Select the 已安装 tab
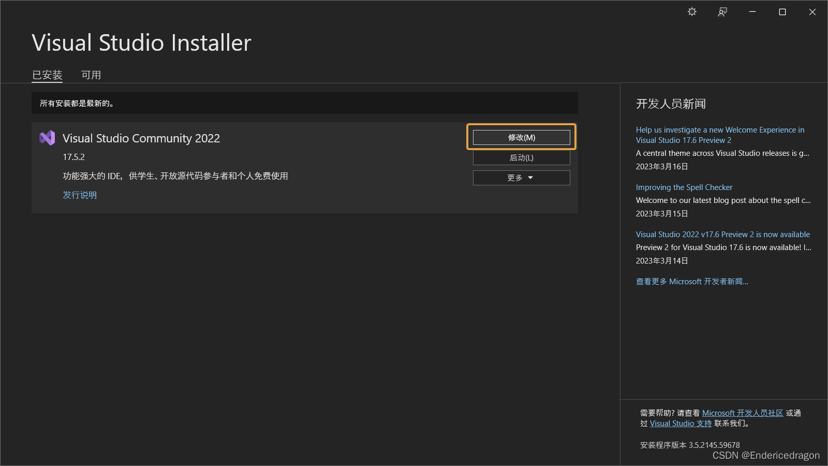 (47, 75)
